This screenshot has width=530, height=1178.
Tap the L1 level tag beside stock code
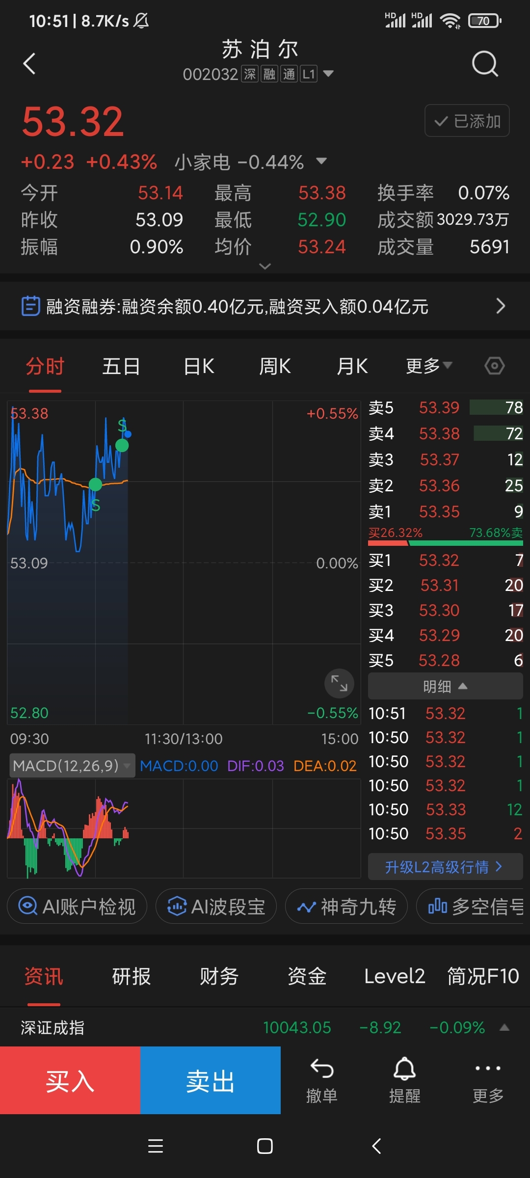[x=308, y=74]
